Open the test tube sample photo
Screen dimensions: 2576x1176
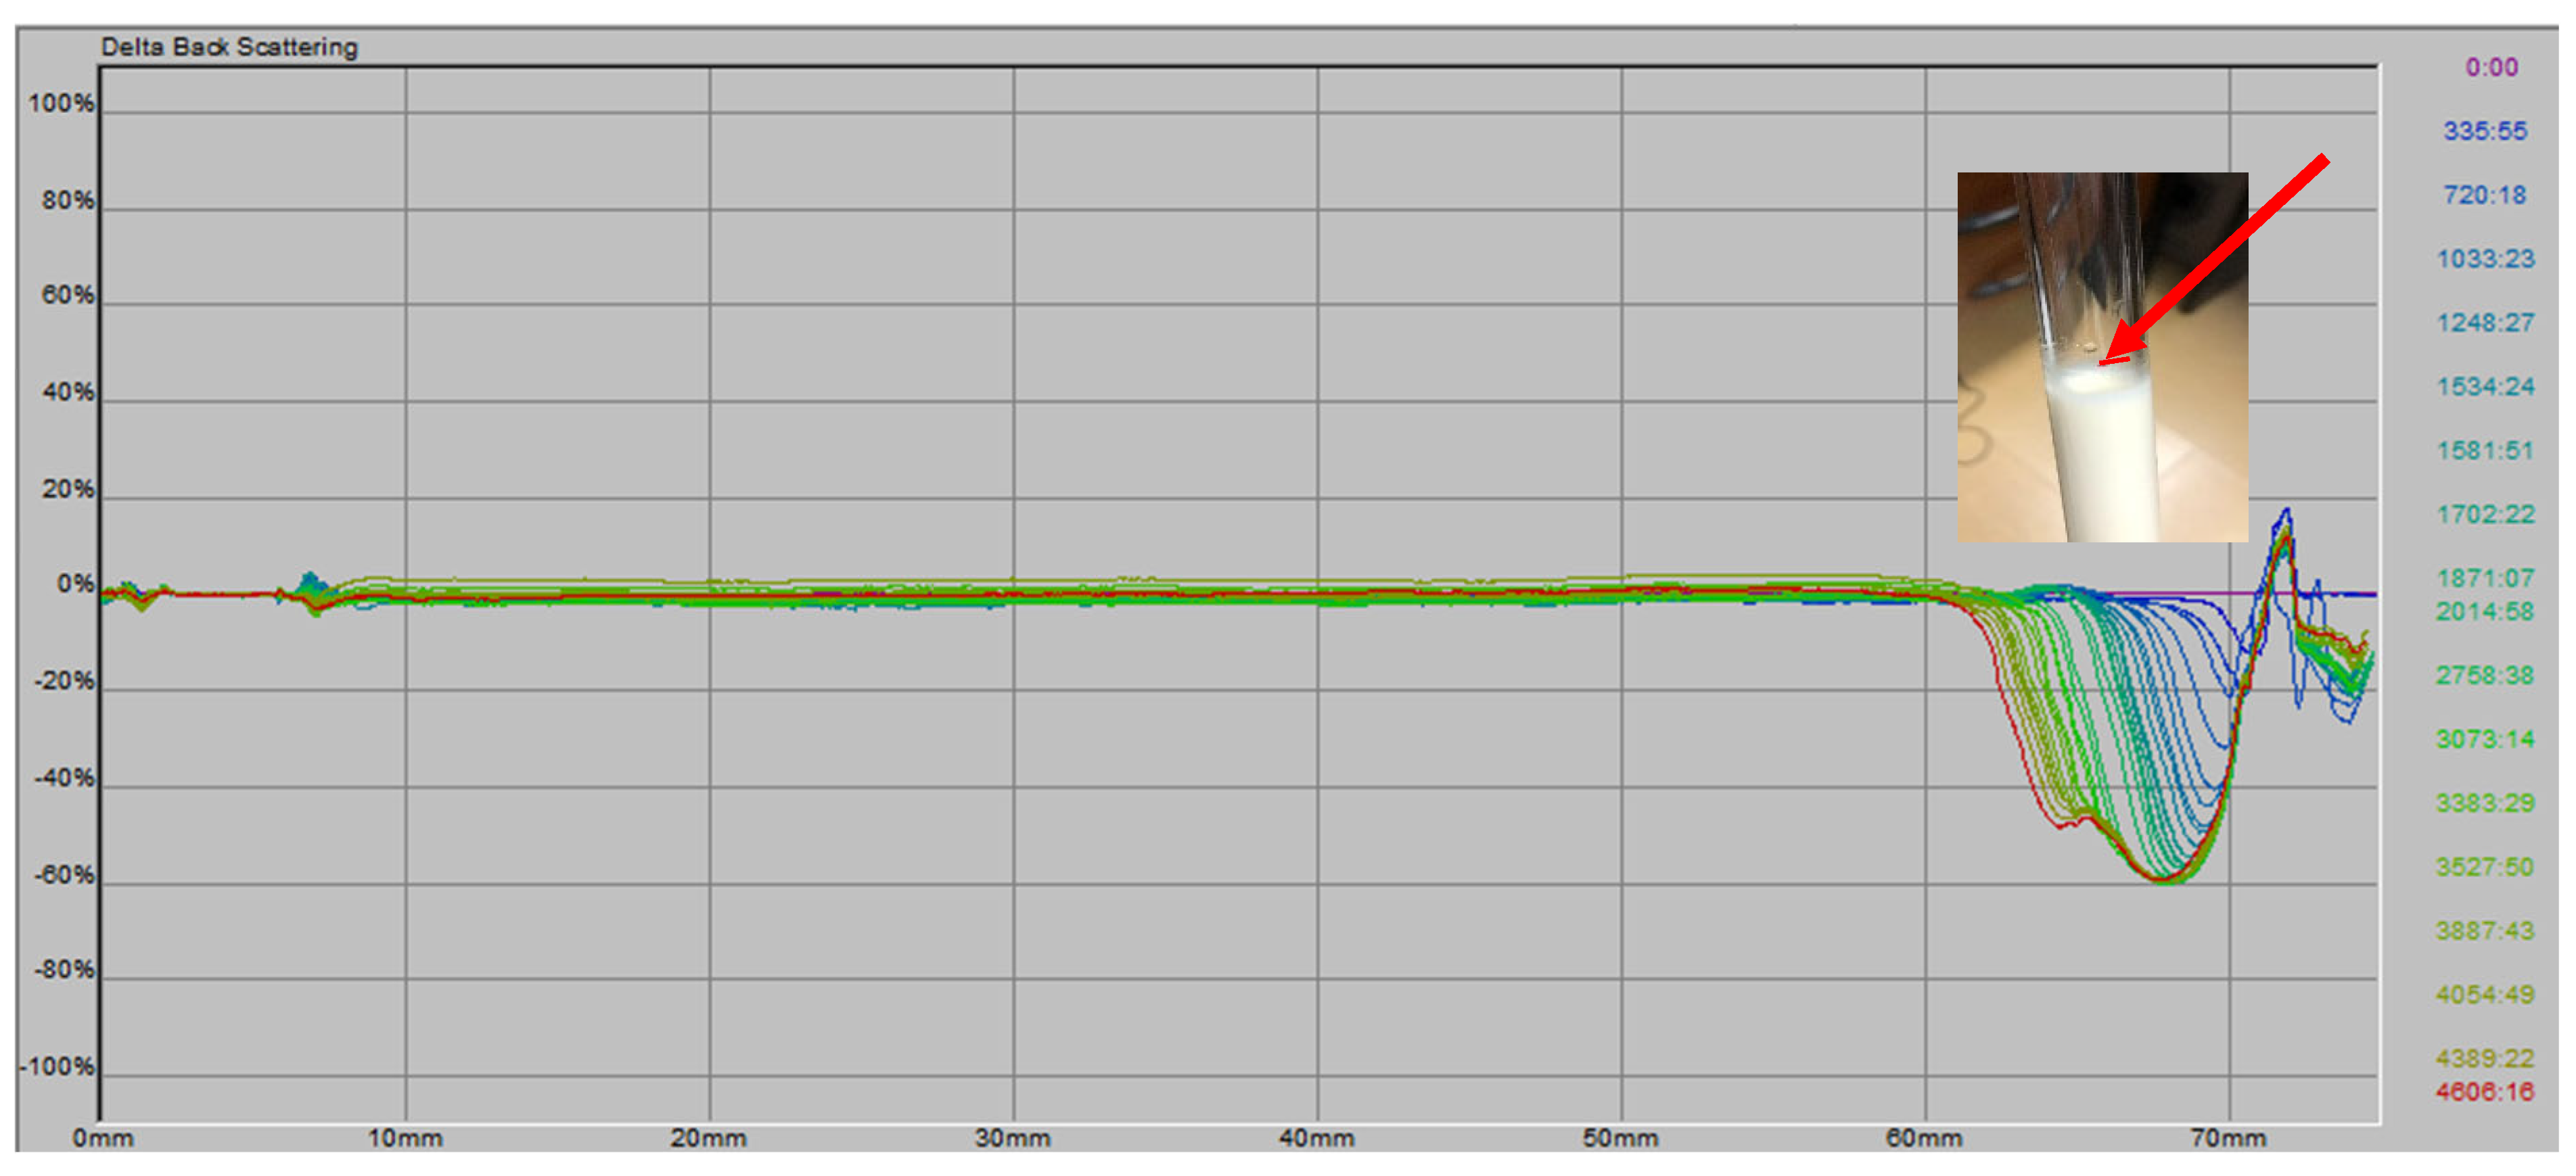[2103, 358]
